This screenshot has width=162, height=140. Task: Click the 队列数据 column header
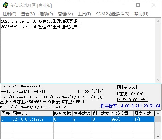pos(63,113)
